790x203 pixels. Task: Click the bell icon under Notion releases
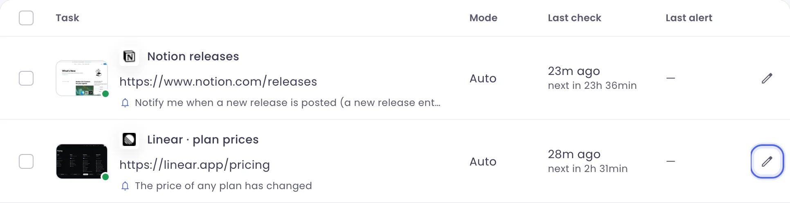tap(125, 103)
